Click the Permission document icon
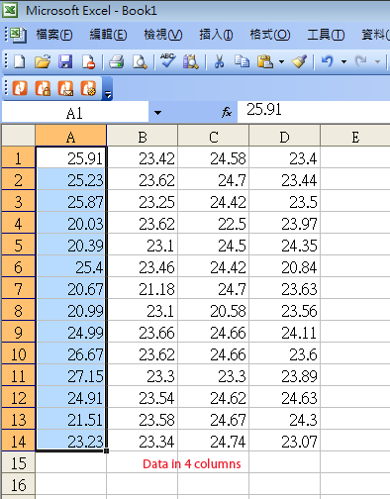The image size is (390, 499). pos(88,61)
